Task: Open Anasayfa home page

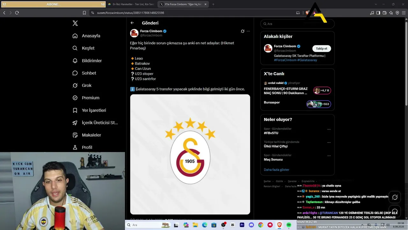Action: (86, 36)
